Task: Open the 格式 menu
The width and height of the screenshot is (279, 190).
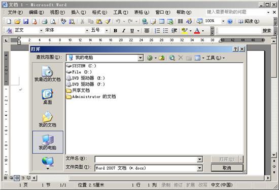Action: point(99,12)
